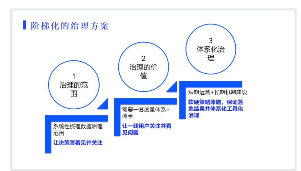Image resolution: width=301 pixels, height=171 pixels.
Task: Click the bold blue text 软硬策略兼施
Action: [x=205, y=102]
